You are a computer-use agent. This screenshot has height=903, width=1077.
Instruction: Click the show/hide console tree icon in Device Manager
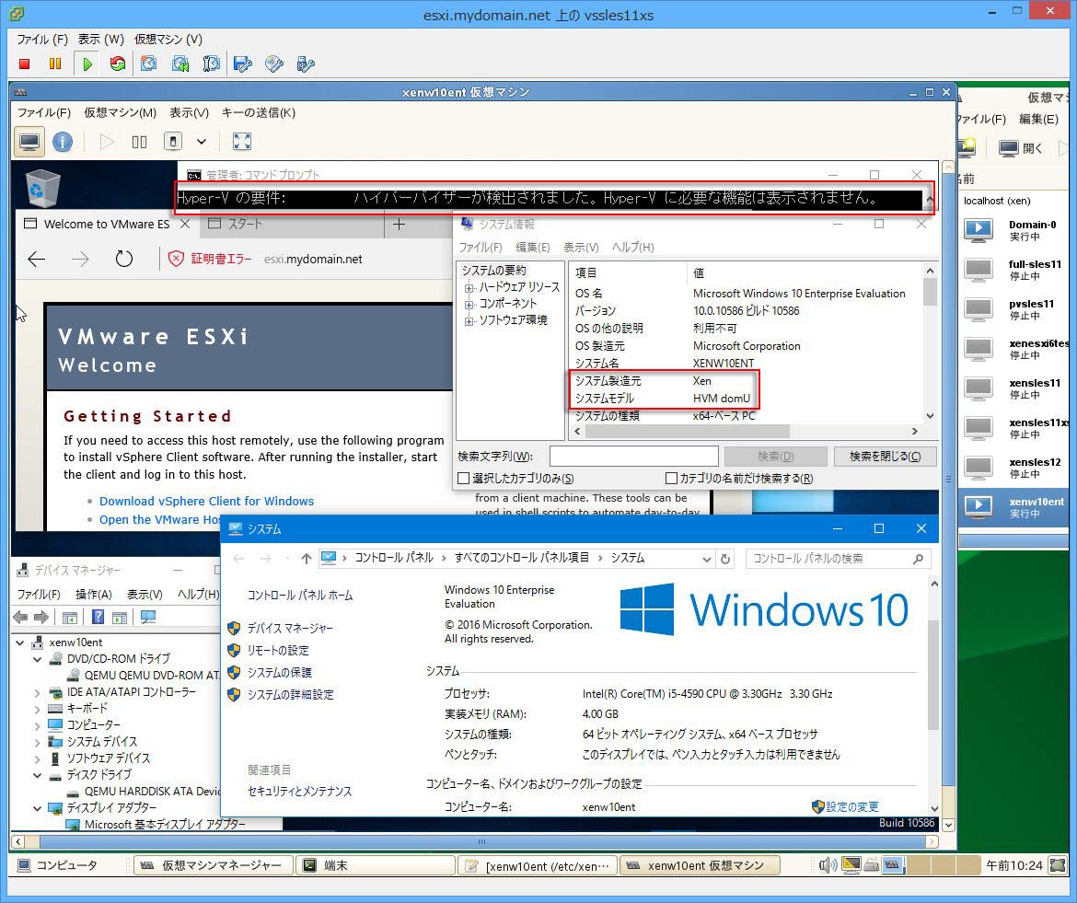click(x=69, y=617)
